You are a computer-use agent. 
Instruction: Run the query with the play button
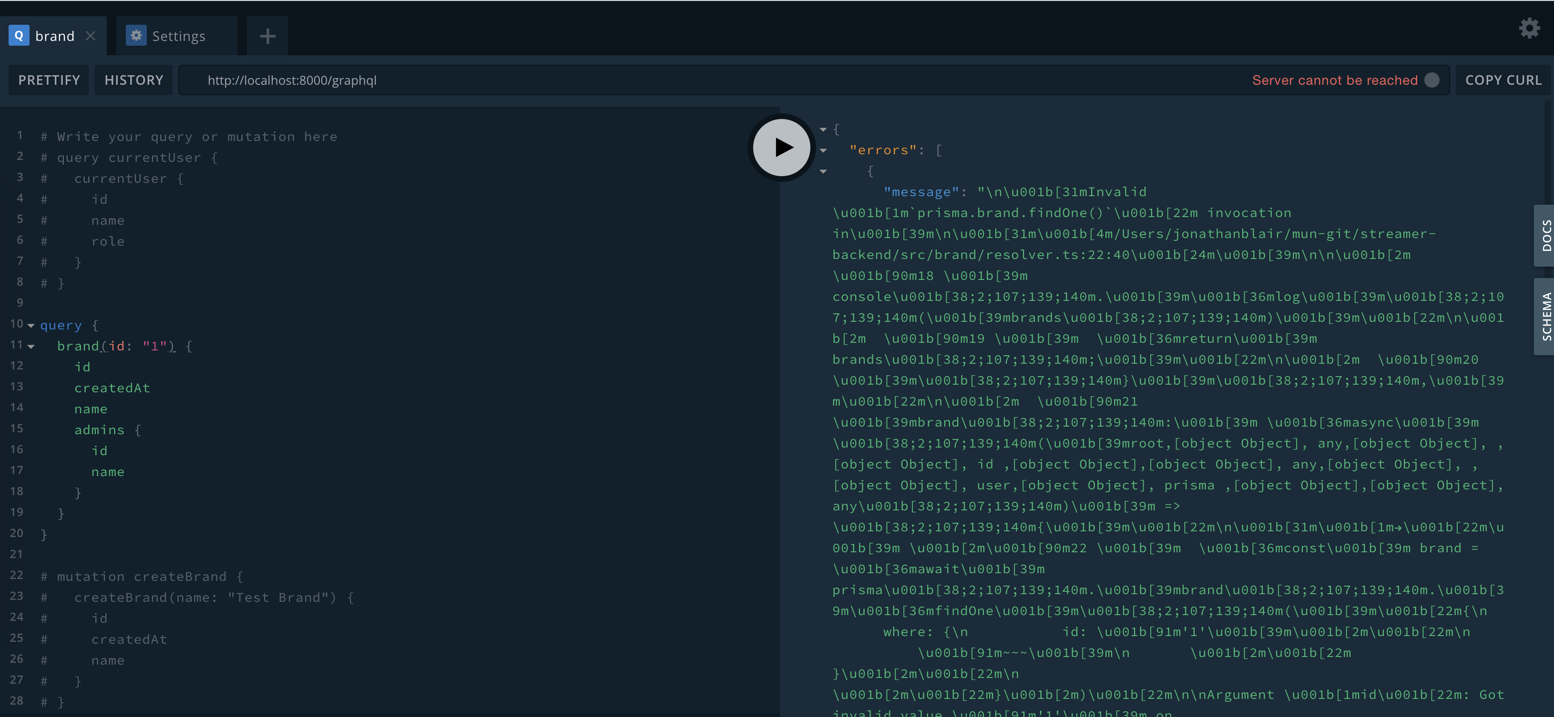[x=781, y=147]
